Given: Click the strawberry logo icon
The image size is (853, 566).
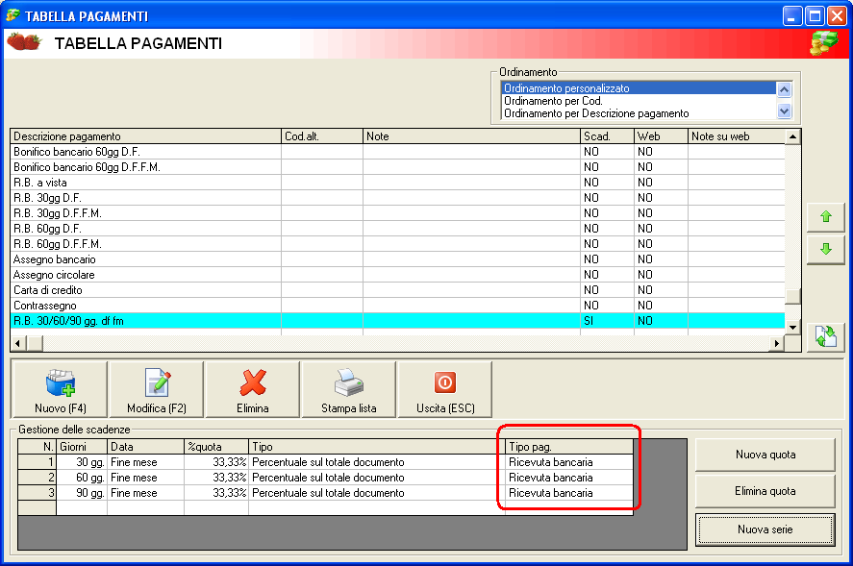Looking at the screenshot, I should (24, 41).
